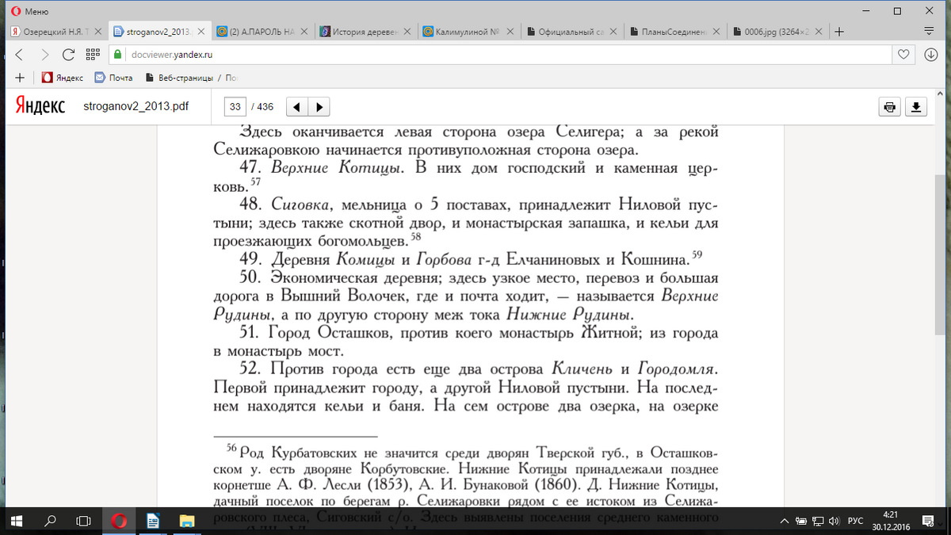Switch to the (2) А.ПАРОЛЬ НА tab
Viewport: 951px width, 535px height.
(258, 32)
